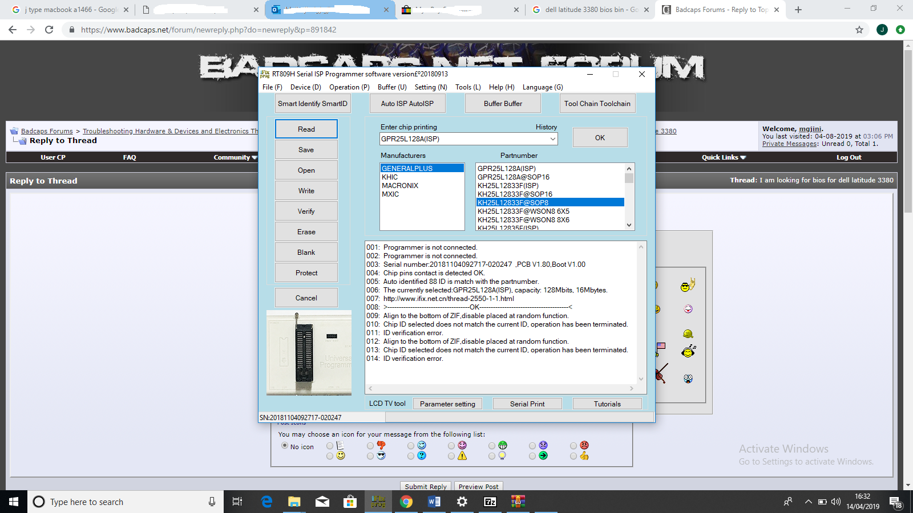
Task: Expand the chip printing combo box dropdown
Action: (552, 139)
